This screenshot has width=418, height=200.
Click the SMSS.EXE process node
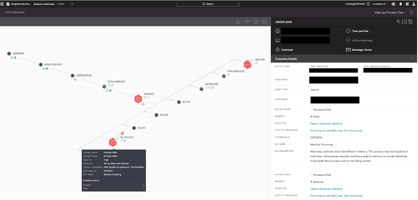9,53
